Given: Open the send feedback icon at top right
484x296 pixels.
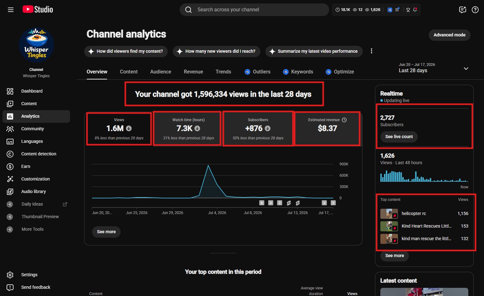Looking at the screenshot, I should (462, 10).
